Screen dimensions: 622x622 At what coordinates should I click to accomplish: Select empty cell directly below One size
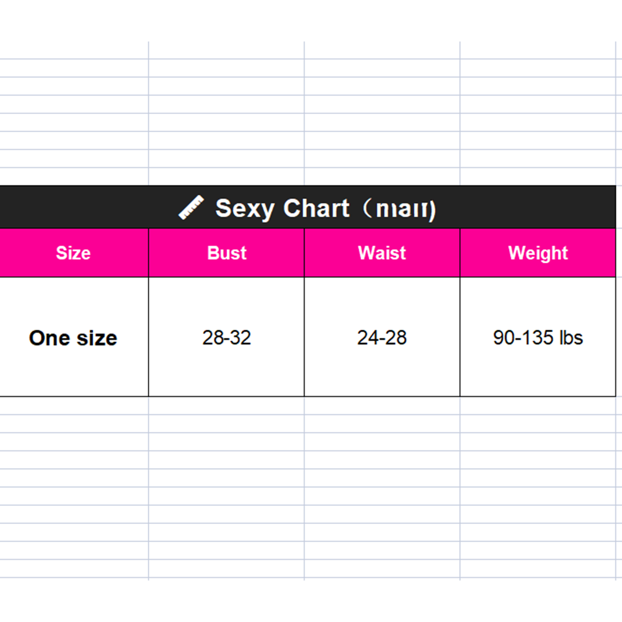[x=73, y=406]
